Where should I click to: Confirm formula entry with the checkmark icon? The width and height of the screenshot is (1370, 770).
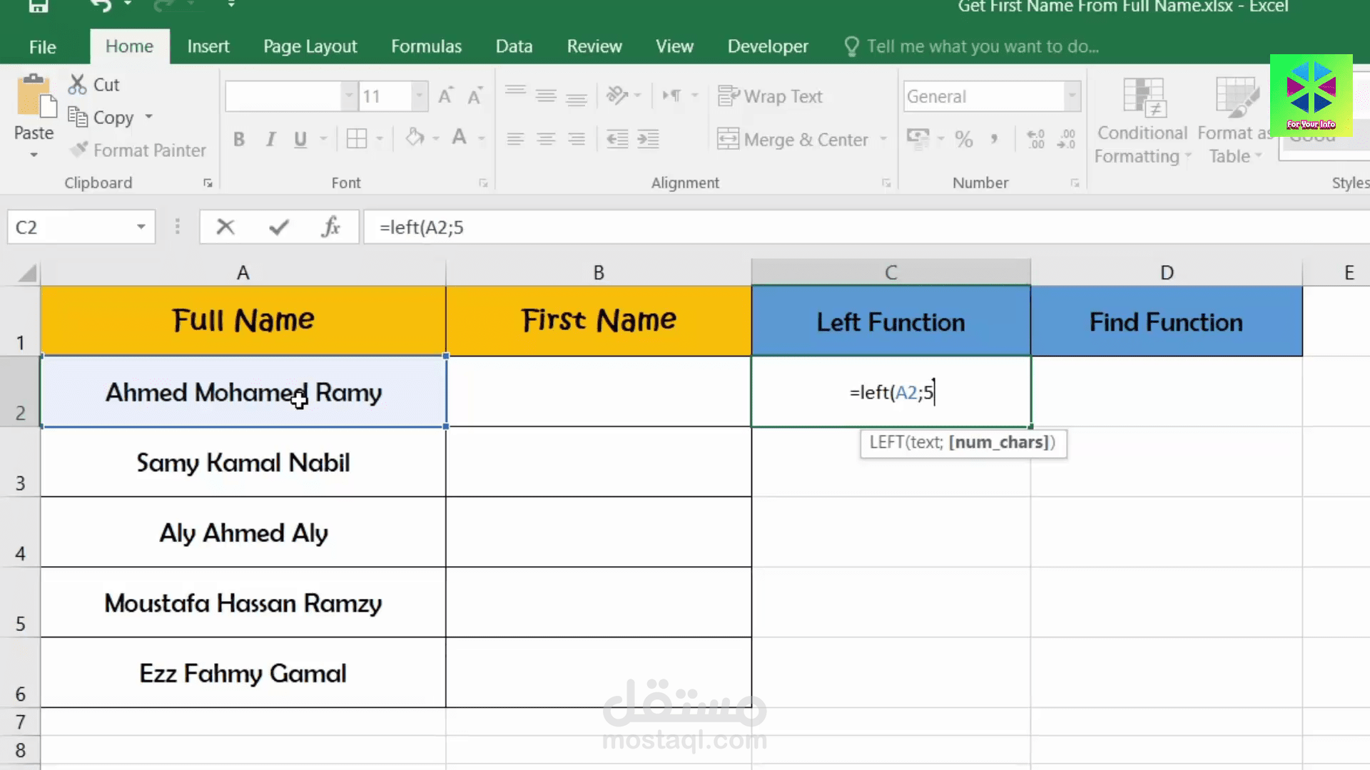tap(278, 227)
